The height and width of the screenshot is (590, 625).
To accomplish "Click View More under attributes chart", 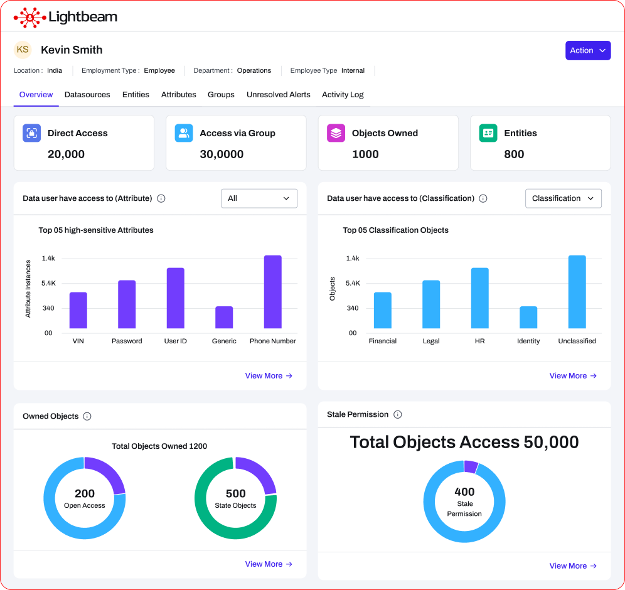I will coord(269,376).
